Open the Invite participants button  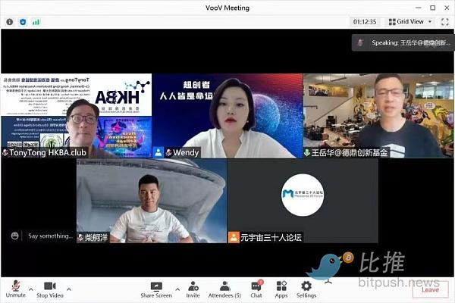coord(193,290)
